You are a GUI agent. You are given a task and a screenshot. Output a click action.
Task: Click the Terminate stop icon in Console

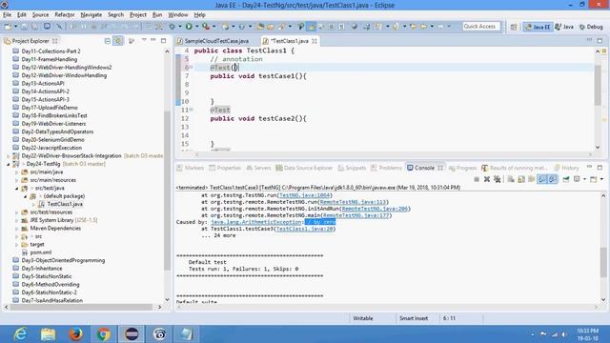point(477,179)
